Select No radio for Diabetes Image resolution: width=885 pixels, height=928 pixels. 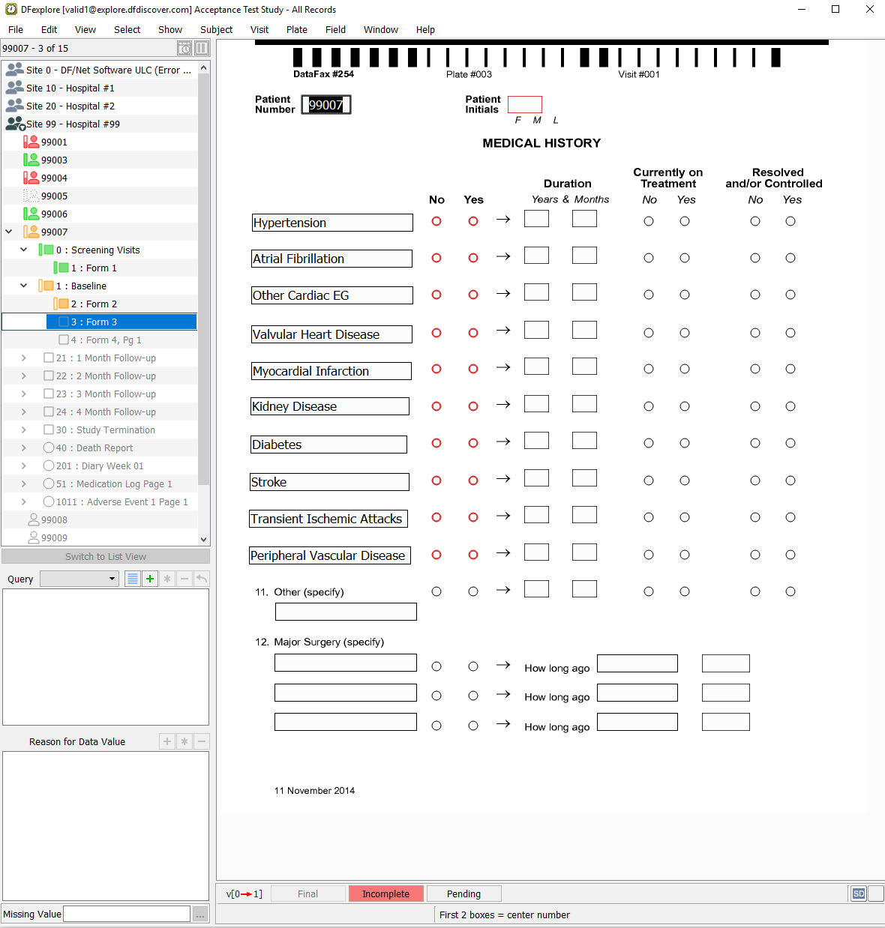(x=436, y=443)
